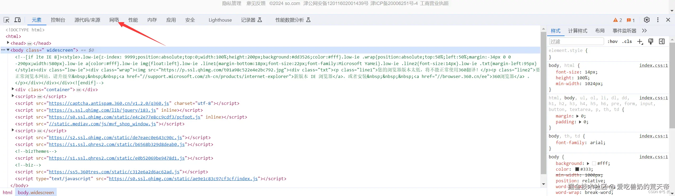Toggle .cls class editor
This screenshot has height=196, width=675.
coord(627,41)
